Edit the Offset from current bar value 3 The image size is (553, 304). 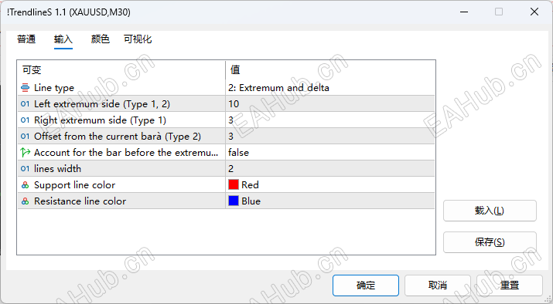pyautogui.click(x=330, y=136)
